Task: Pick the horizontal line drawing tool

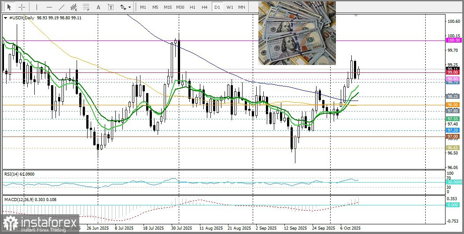Action: coord(49,7)
